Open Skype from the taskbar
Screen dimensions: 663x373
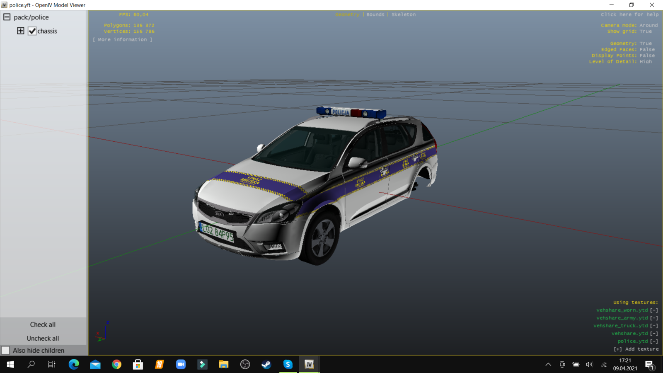tap(288, 364)
